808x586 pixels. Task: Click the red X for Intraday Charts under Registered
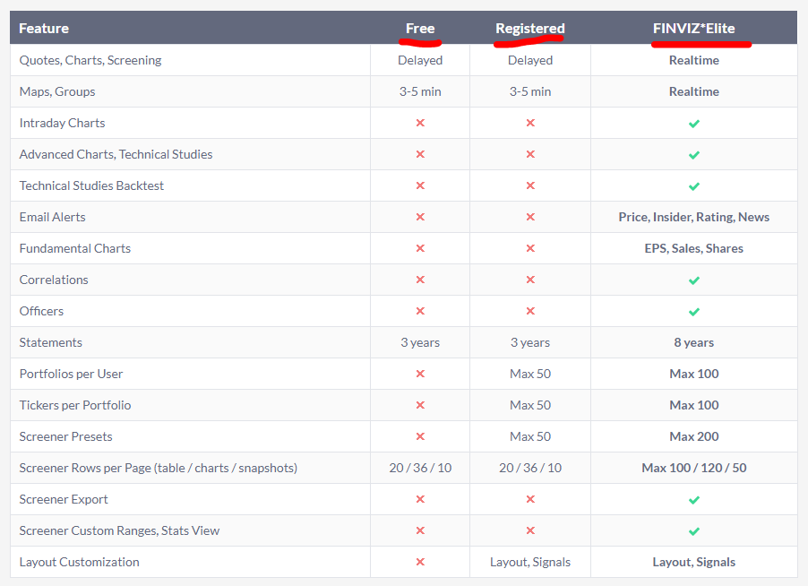[530, 123]
